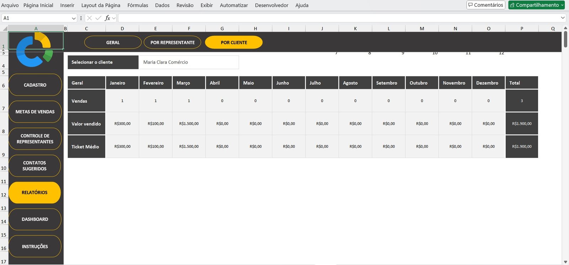Click the colorful logo in sidebar
The image size is (569, 265).
tap(34, 50)
